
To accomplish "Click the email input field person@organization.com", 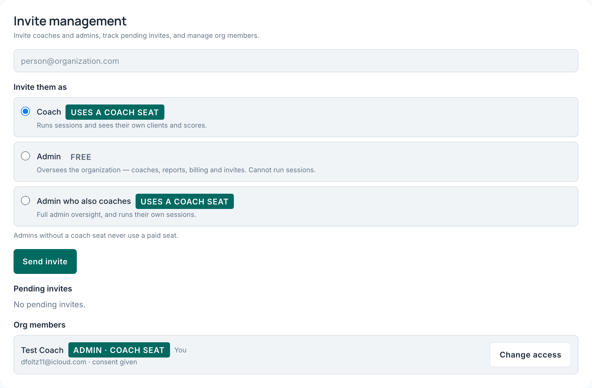I will (296, 61).
